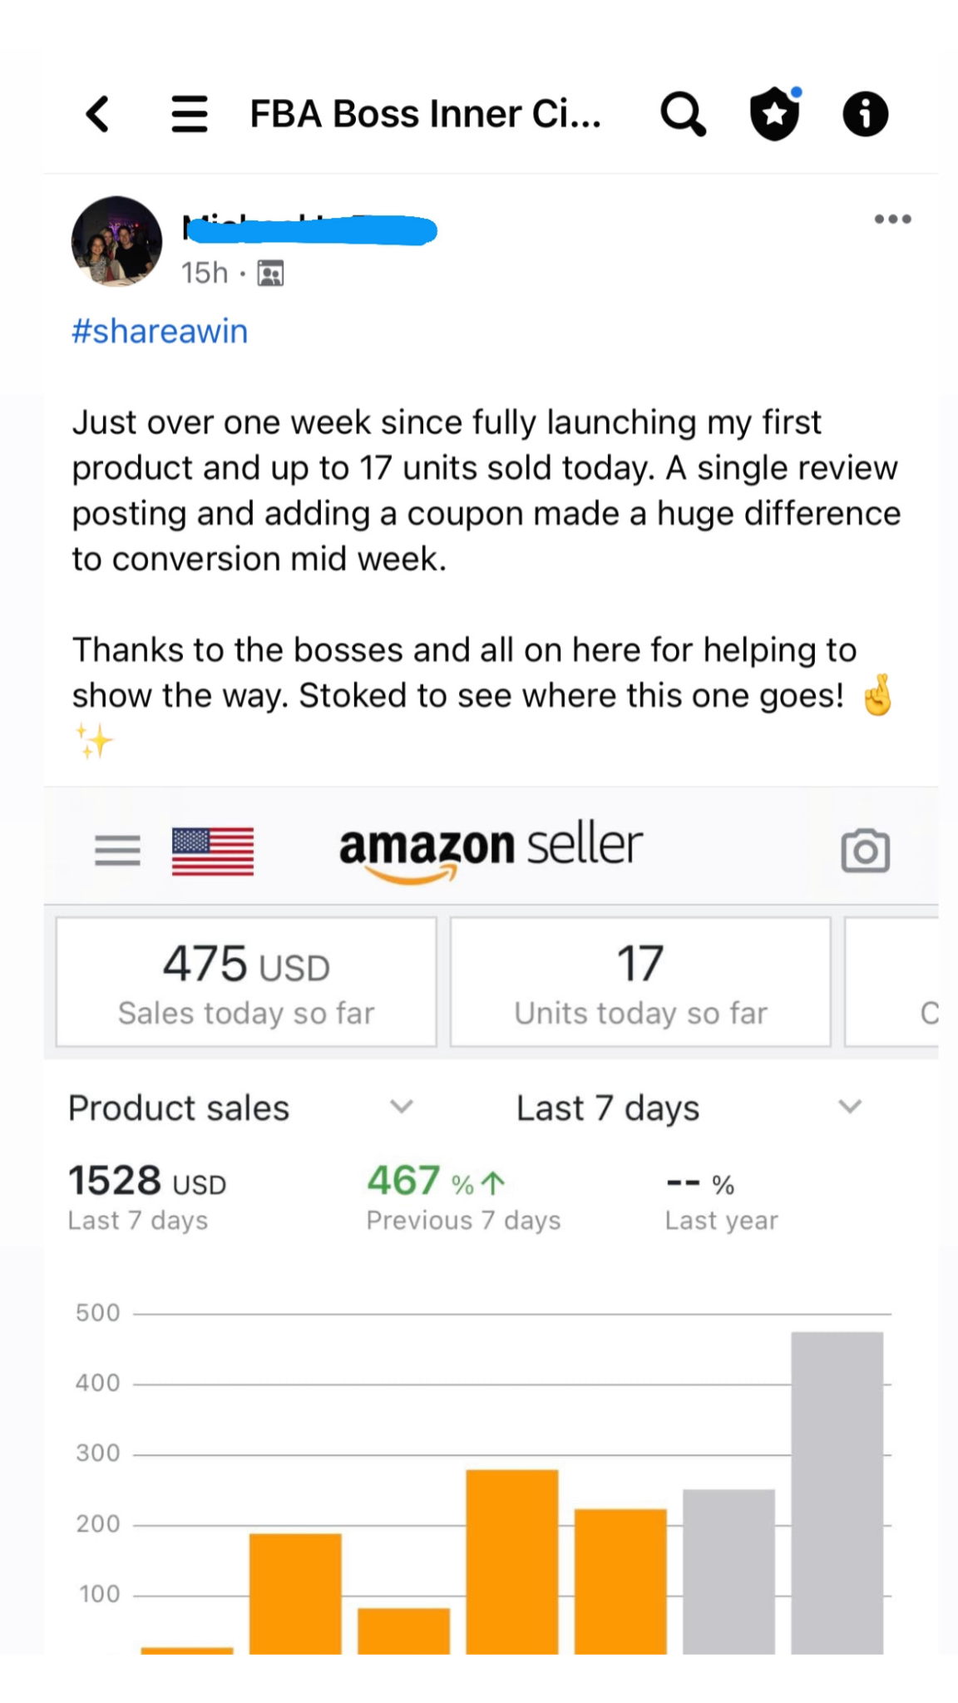This screenshot has width=958, height=1703.
Task: Open the group hamburger menu
Action: pos(190,114)
